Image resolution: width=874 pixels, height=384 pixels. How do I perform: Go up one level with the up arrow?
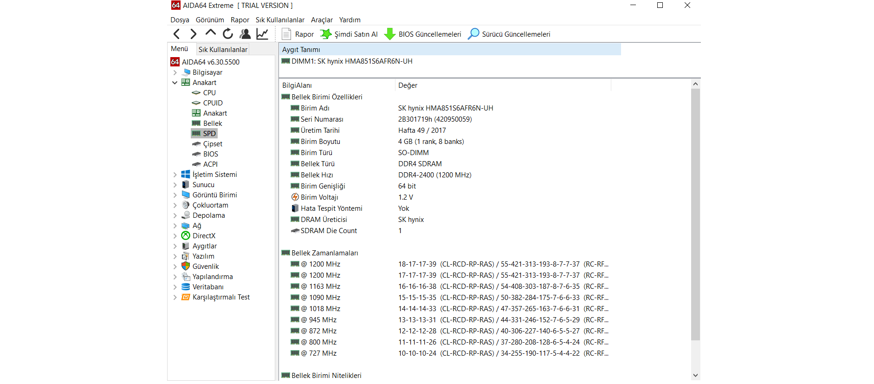210,33
